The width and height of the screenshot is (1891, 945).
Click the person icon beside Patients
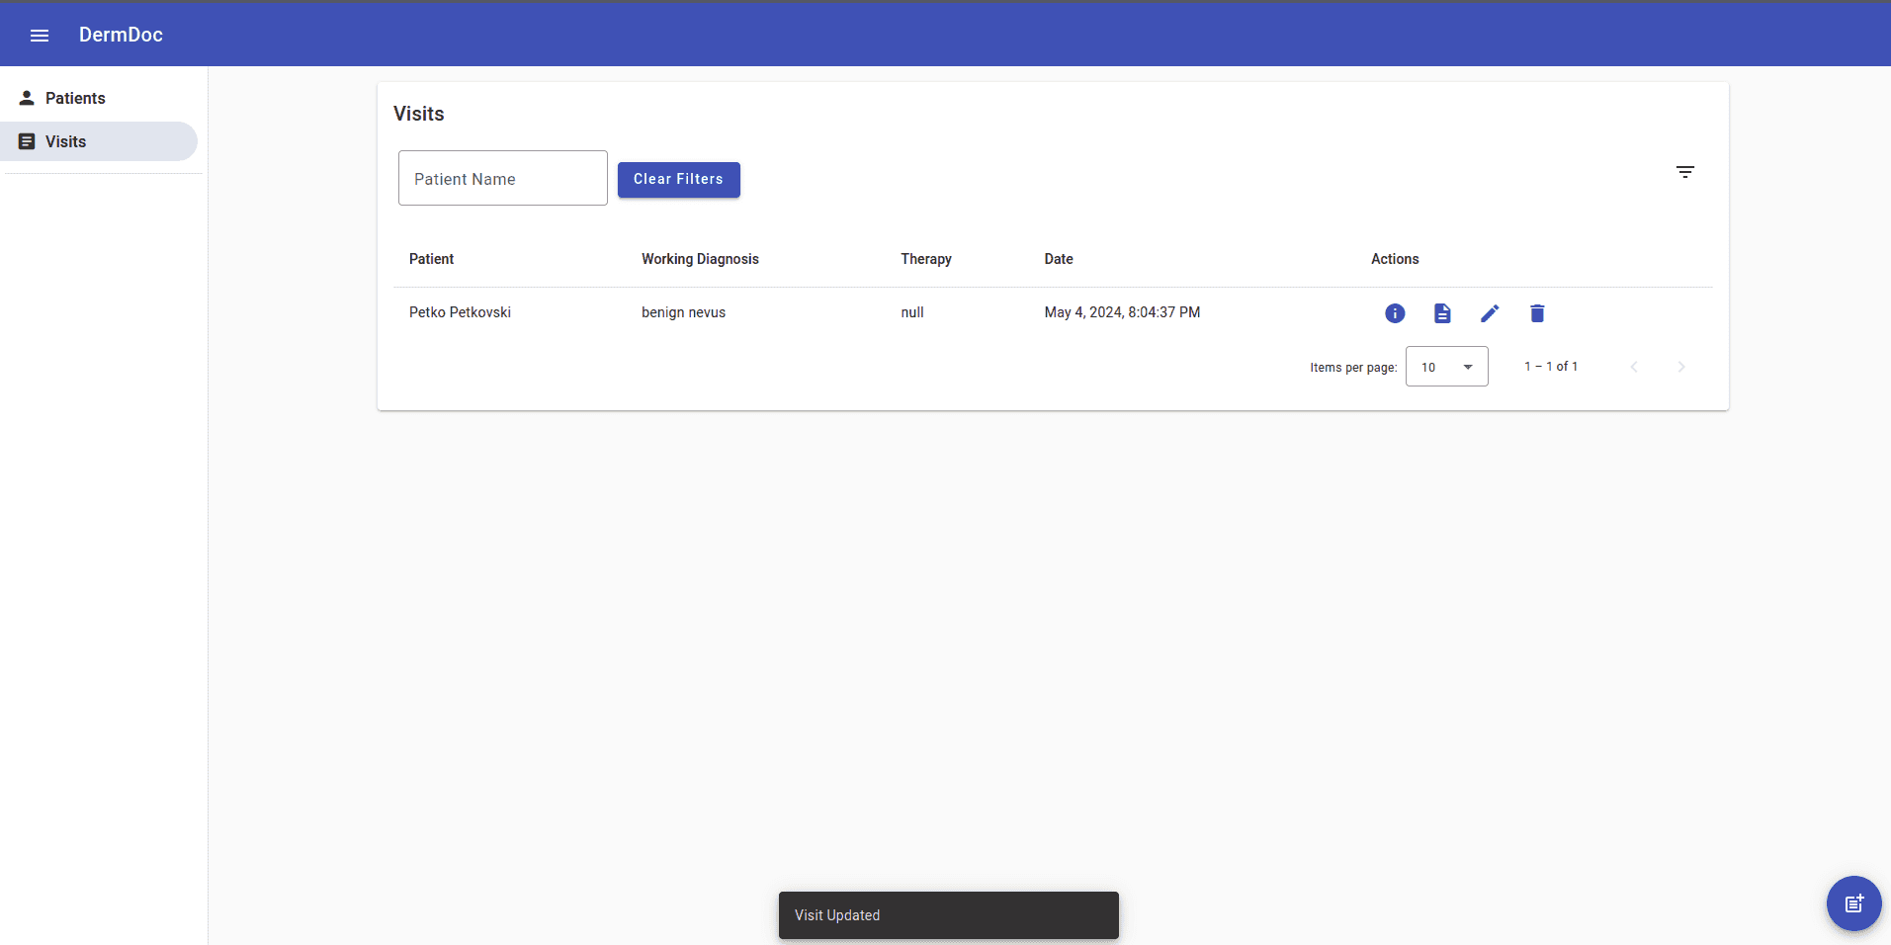click(27, 98)
